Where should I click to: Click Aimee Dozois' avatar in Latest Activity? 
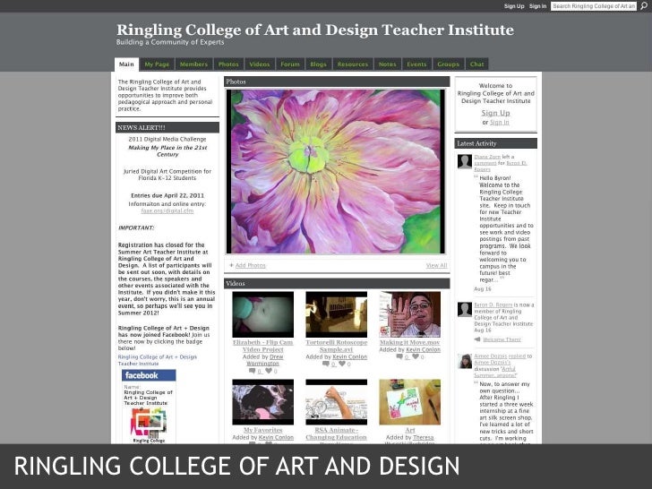click(465, 361)
